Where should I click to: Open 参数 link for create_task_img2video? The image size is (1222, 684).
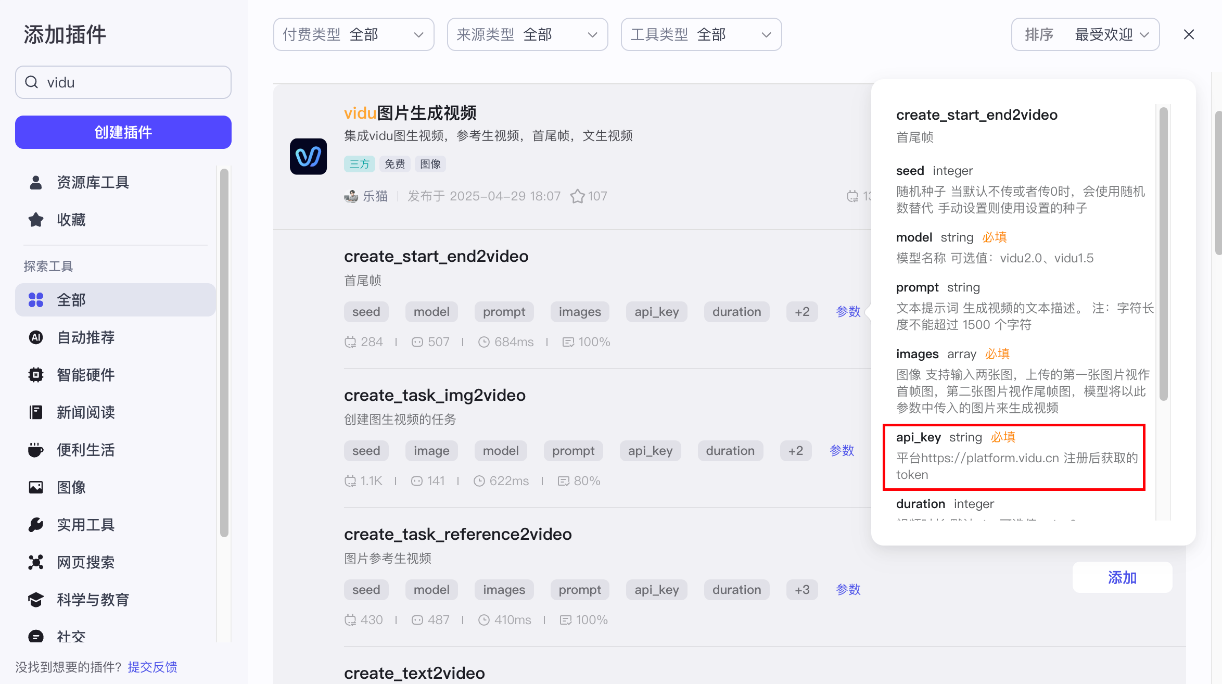[x=842, y=451]
